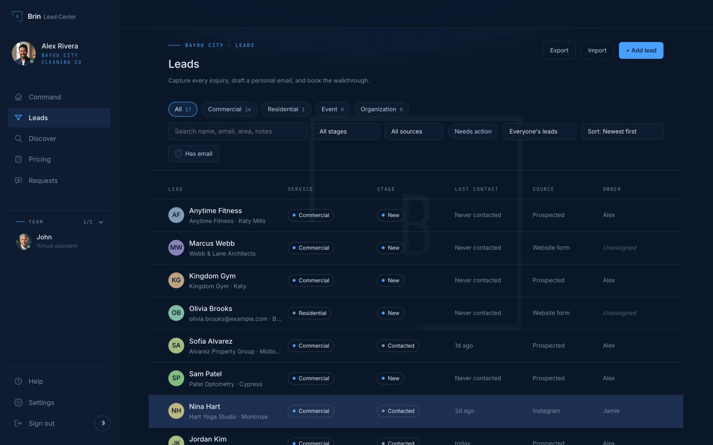713x445 pixels.
Task: Click Alex Rivera profile photo
Action: (x=24, y=53)
